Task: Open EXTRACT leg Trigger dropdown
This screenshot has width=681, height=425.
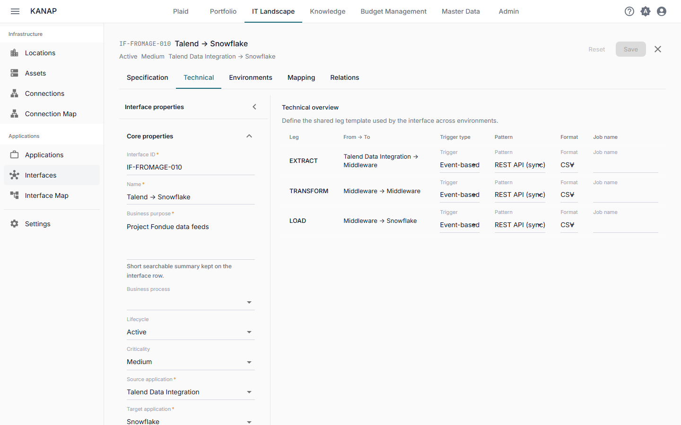Action: point(460,165)
